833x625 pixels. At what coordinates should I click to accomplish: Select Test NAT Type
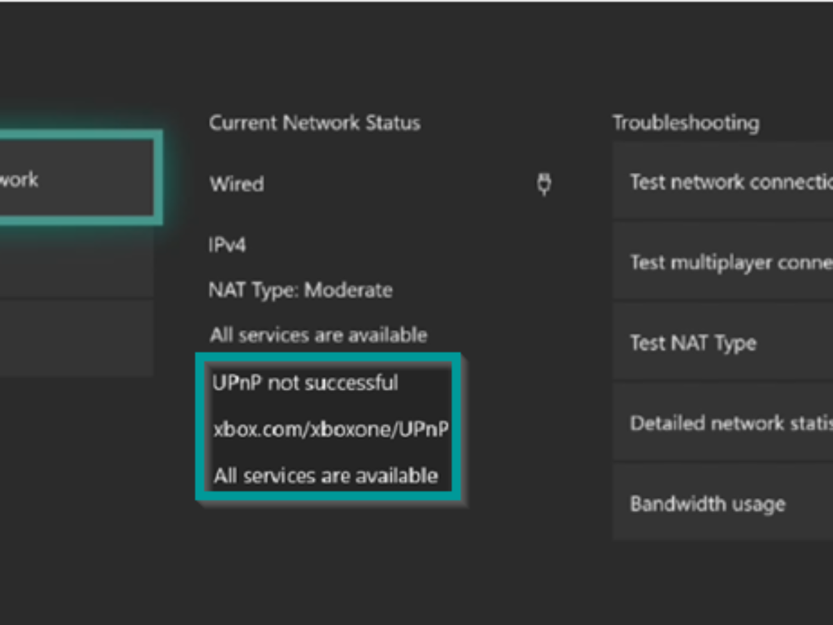(722, 343)
